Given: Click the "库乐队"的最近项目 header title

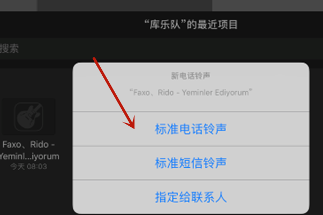Looking at the screenshot, I should (x=191, y=25).
